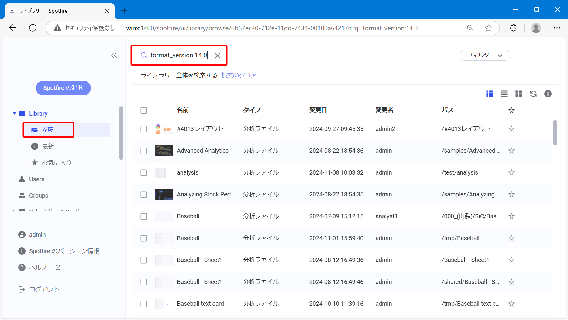Screen dimensions: 568x320
Task: Add Analyzing Stock Perf to favorites
Action: tap(511, 194)
